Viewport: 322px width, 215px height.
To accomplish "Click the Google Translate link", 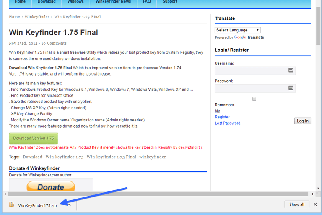I will click(x=249, y=37).
